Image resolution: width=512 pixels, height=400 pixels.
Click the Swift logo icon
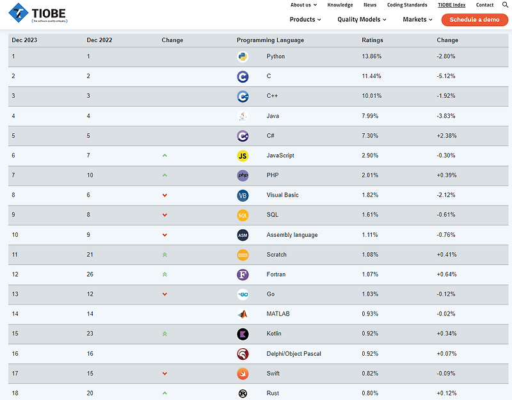click(243, 374)
